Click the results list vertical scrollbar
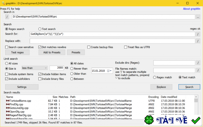203x127 pixels. point(196,109)
